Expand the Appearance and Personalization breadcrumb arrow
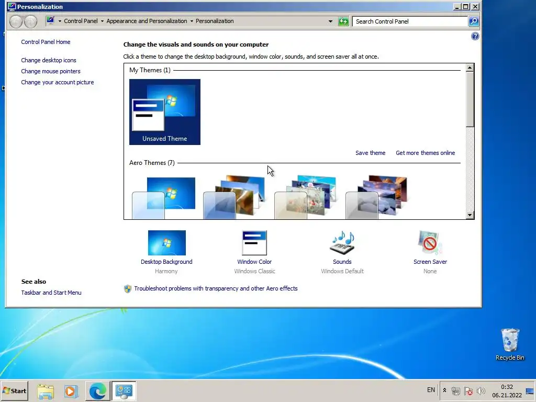 (x=192, y=21)
